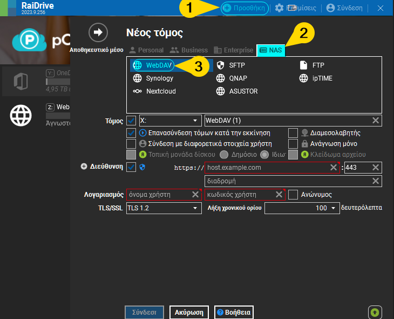
Task: Toggle the Τοπική μονάδα δίσκου checkbox
Action: click(131, 155)
